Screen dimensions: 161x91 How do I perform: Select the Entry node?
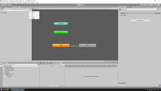(61, 32)
